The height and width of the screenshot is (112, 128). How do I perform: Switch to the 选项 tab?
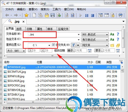coord(20,29)
